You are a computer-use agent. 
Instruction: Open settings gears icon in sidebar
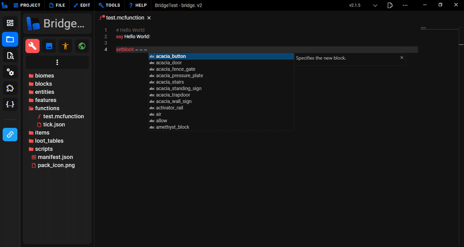point(10,72)
